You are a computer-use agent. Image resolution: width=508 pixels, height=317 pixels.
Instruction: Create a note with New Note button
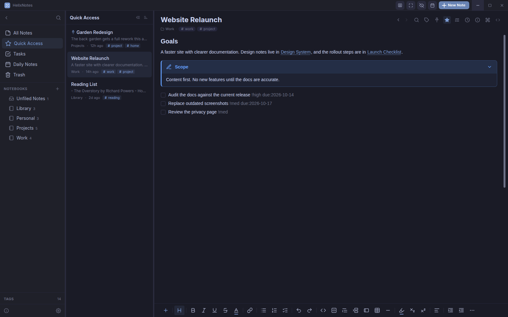454,5
